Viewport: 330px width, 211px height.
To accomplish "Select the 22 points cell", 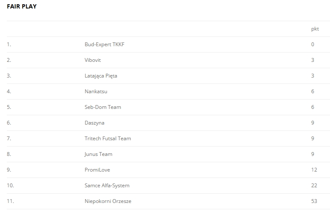I will point(314,186).
